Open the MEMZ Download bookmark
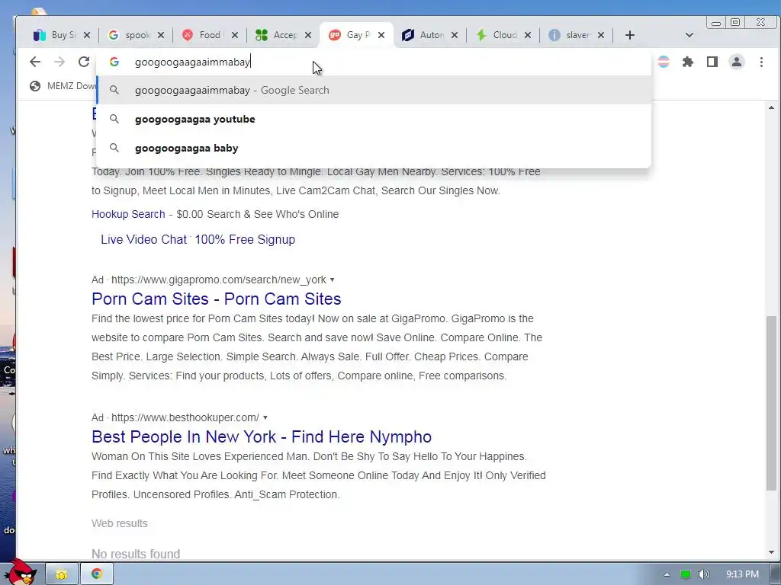 63,86
